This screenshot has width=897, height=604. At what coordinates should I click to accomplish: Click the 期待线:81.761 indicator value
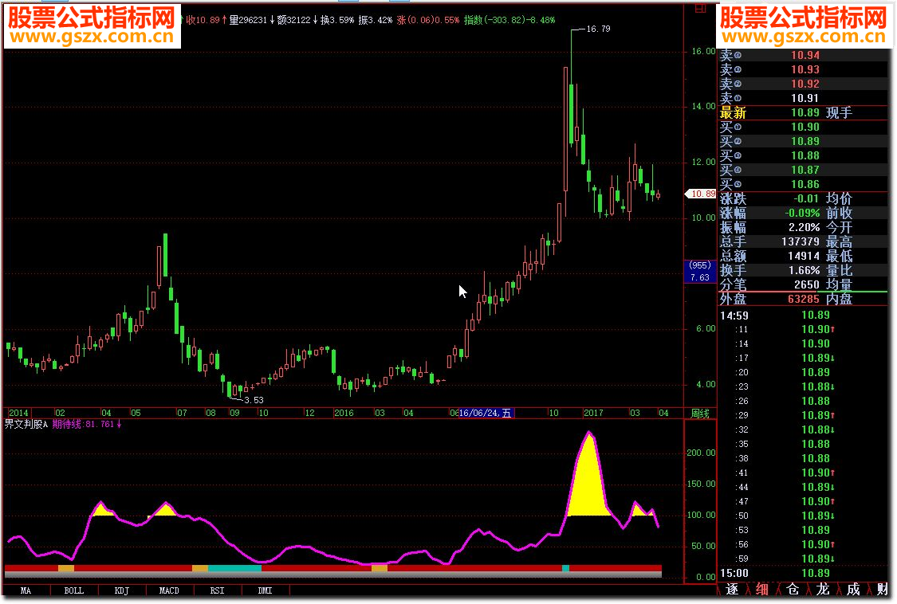tap(86, 425)
